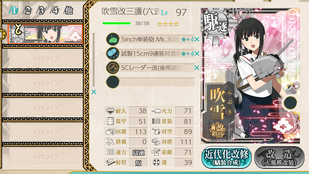The width and height of the screenshot is (309, 174).
Task: Switch to fleet tab 4
Action: point(55,10)
